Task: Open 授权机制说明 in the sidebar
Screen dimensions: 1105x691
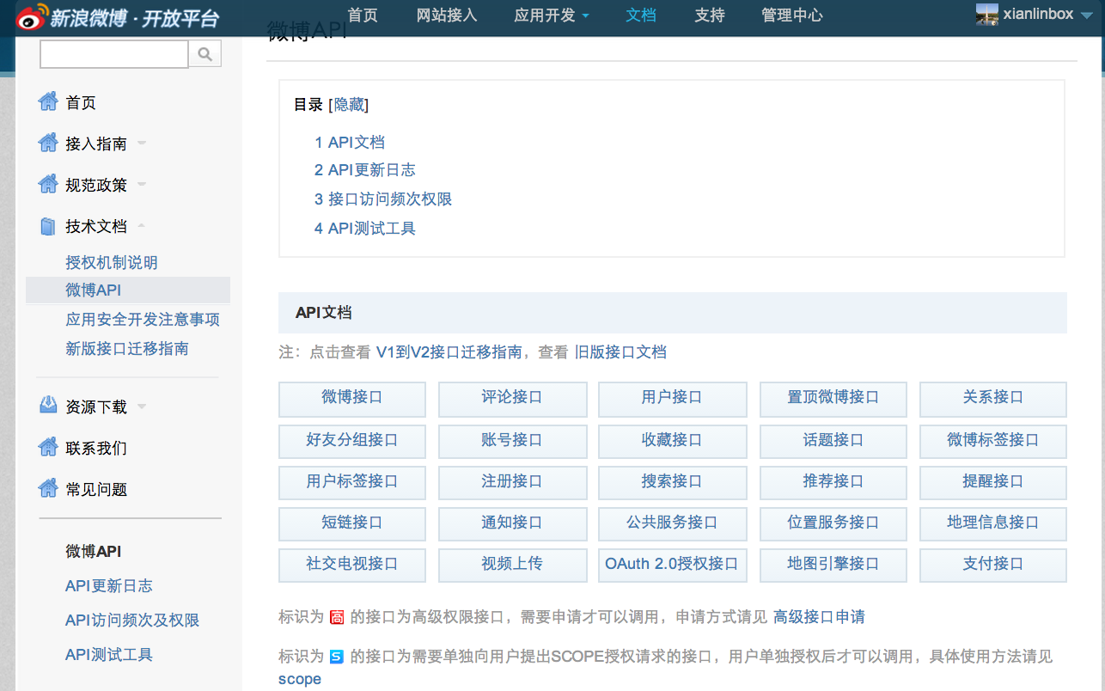Action: coord(112,263)
